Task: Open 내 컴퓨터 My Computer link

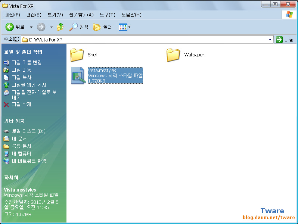Action: [x=22, y=153]
